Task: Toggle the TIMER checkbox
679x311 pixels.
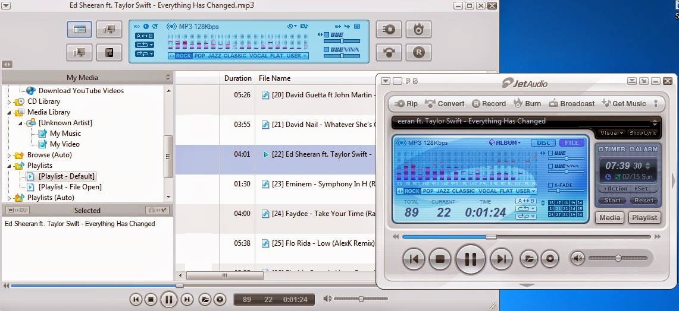Action: point(600,149)
